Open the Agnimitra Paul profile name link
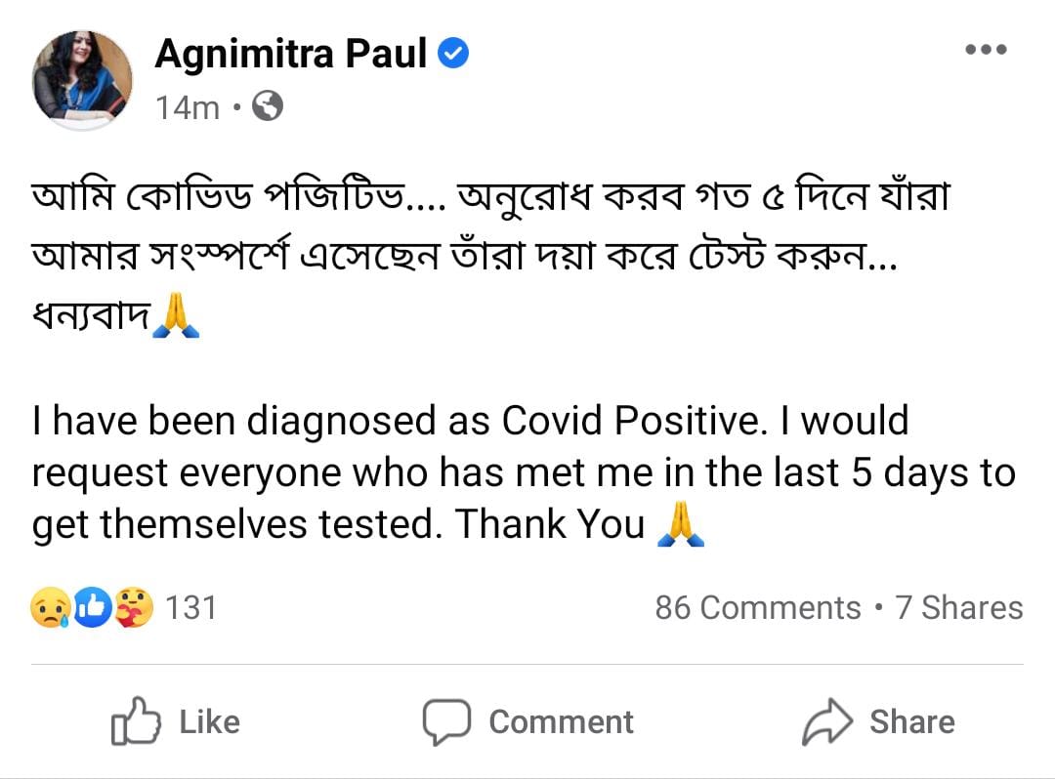Image resolution: width=1055 pixels, height=779 pixels. click(x=291, y=54)
